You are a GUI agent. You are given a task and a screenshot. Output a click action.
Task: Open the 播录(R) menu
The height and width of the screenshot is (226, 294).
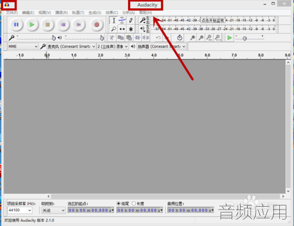61,13
